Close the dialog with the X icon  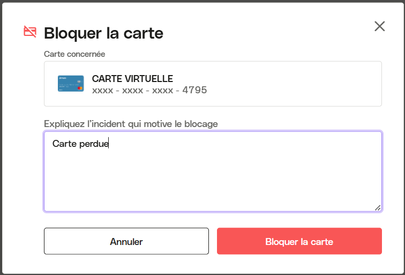379,26
